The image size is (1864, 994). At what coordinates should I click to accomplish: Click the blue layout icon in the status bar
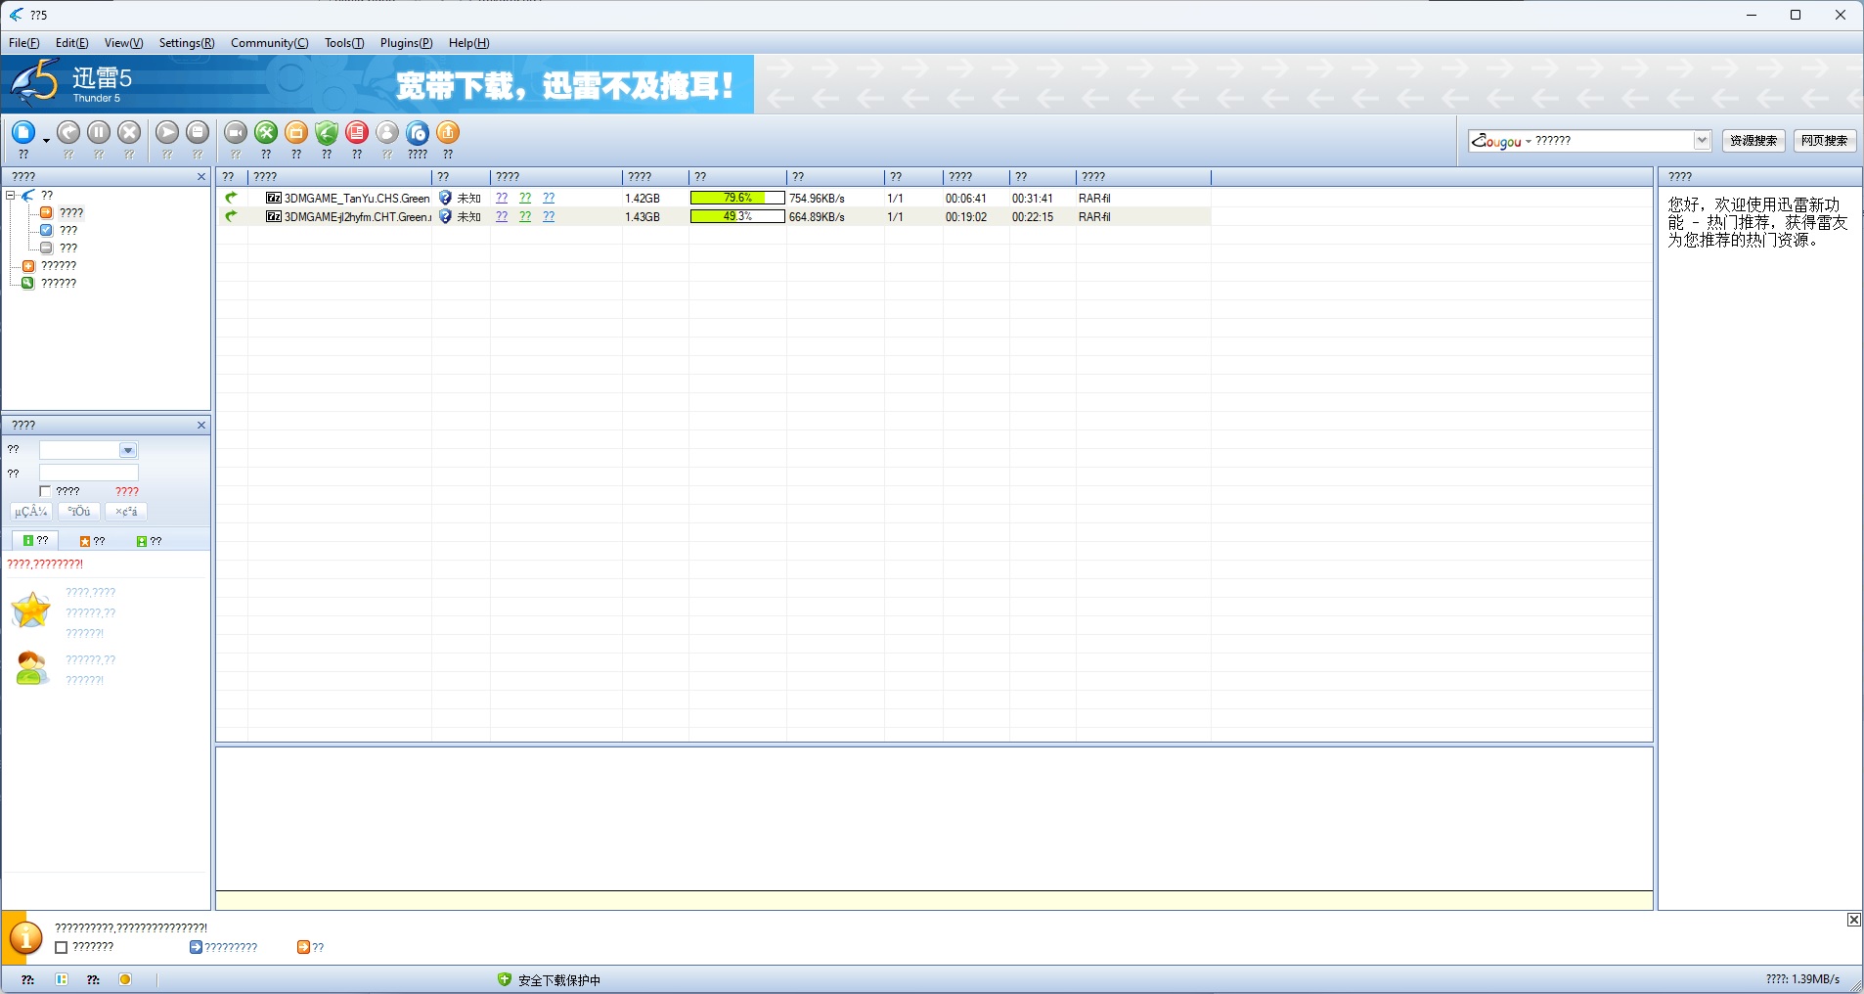pyautogui.click(x=62, y=979)
